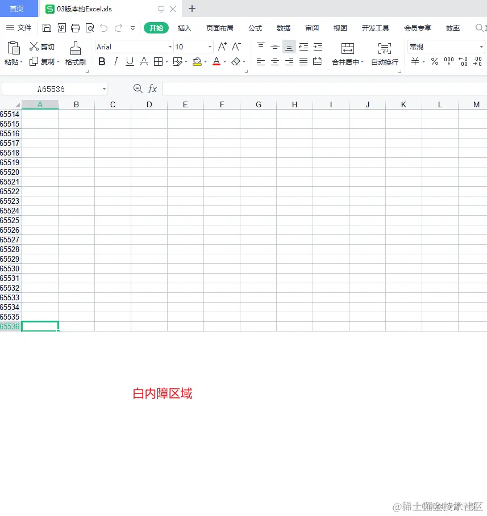
Task: Toggle bottom vertical alignment
Action: coord(289,47)
